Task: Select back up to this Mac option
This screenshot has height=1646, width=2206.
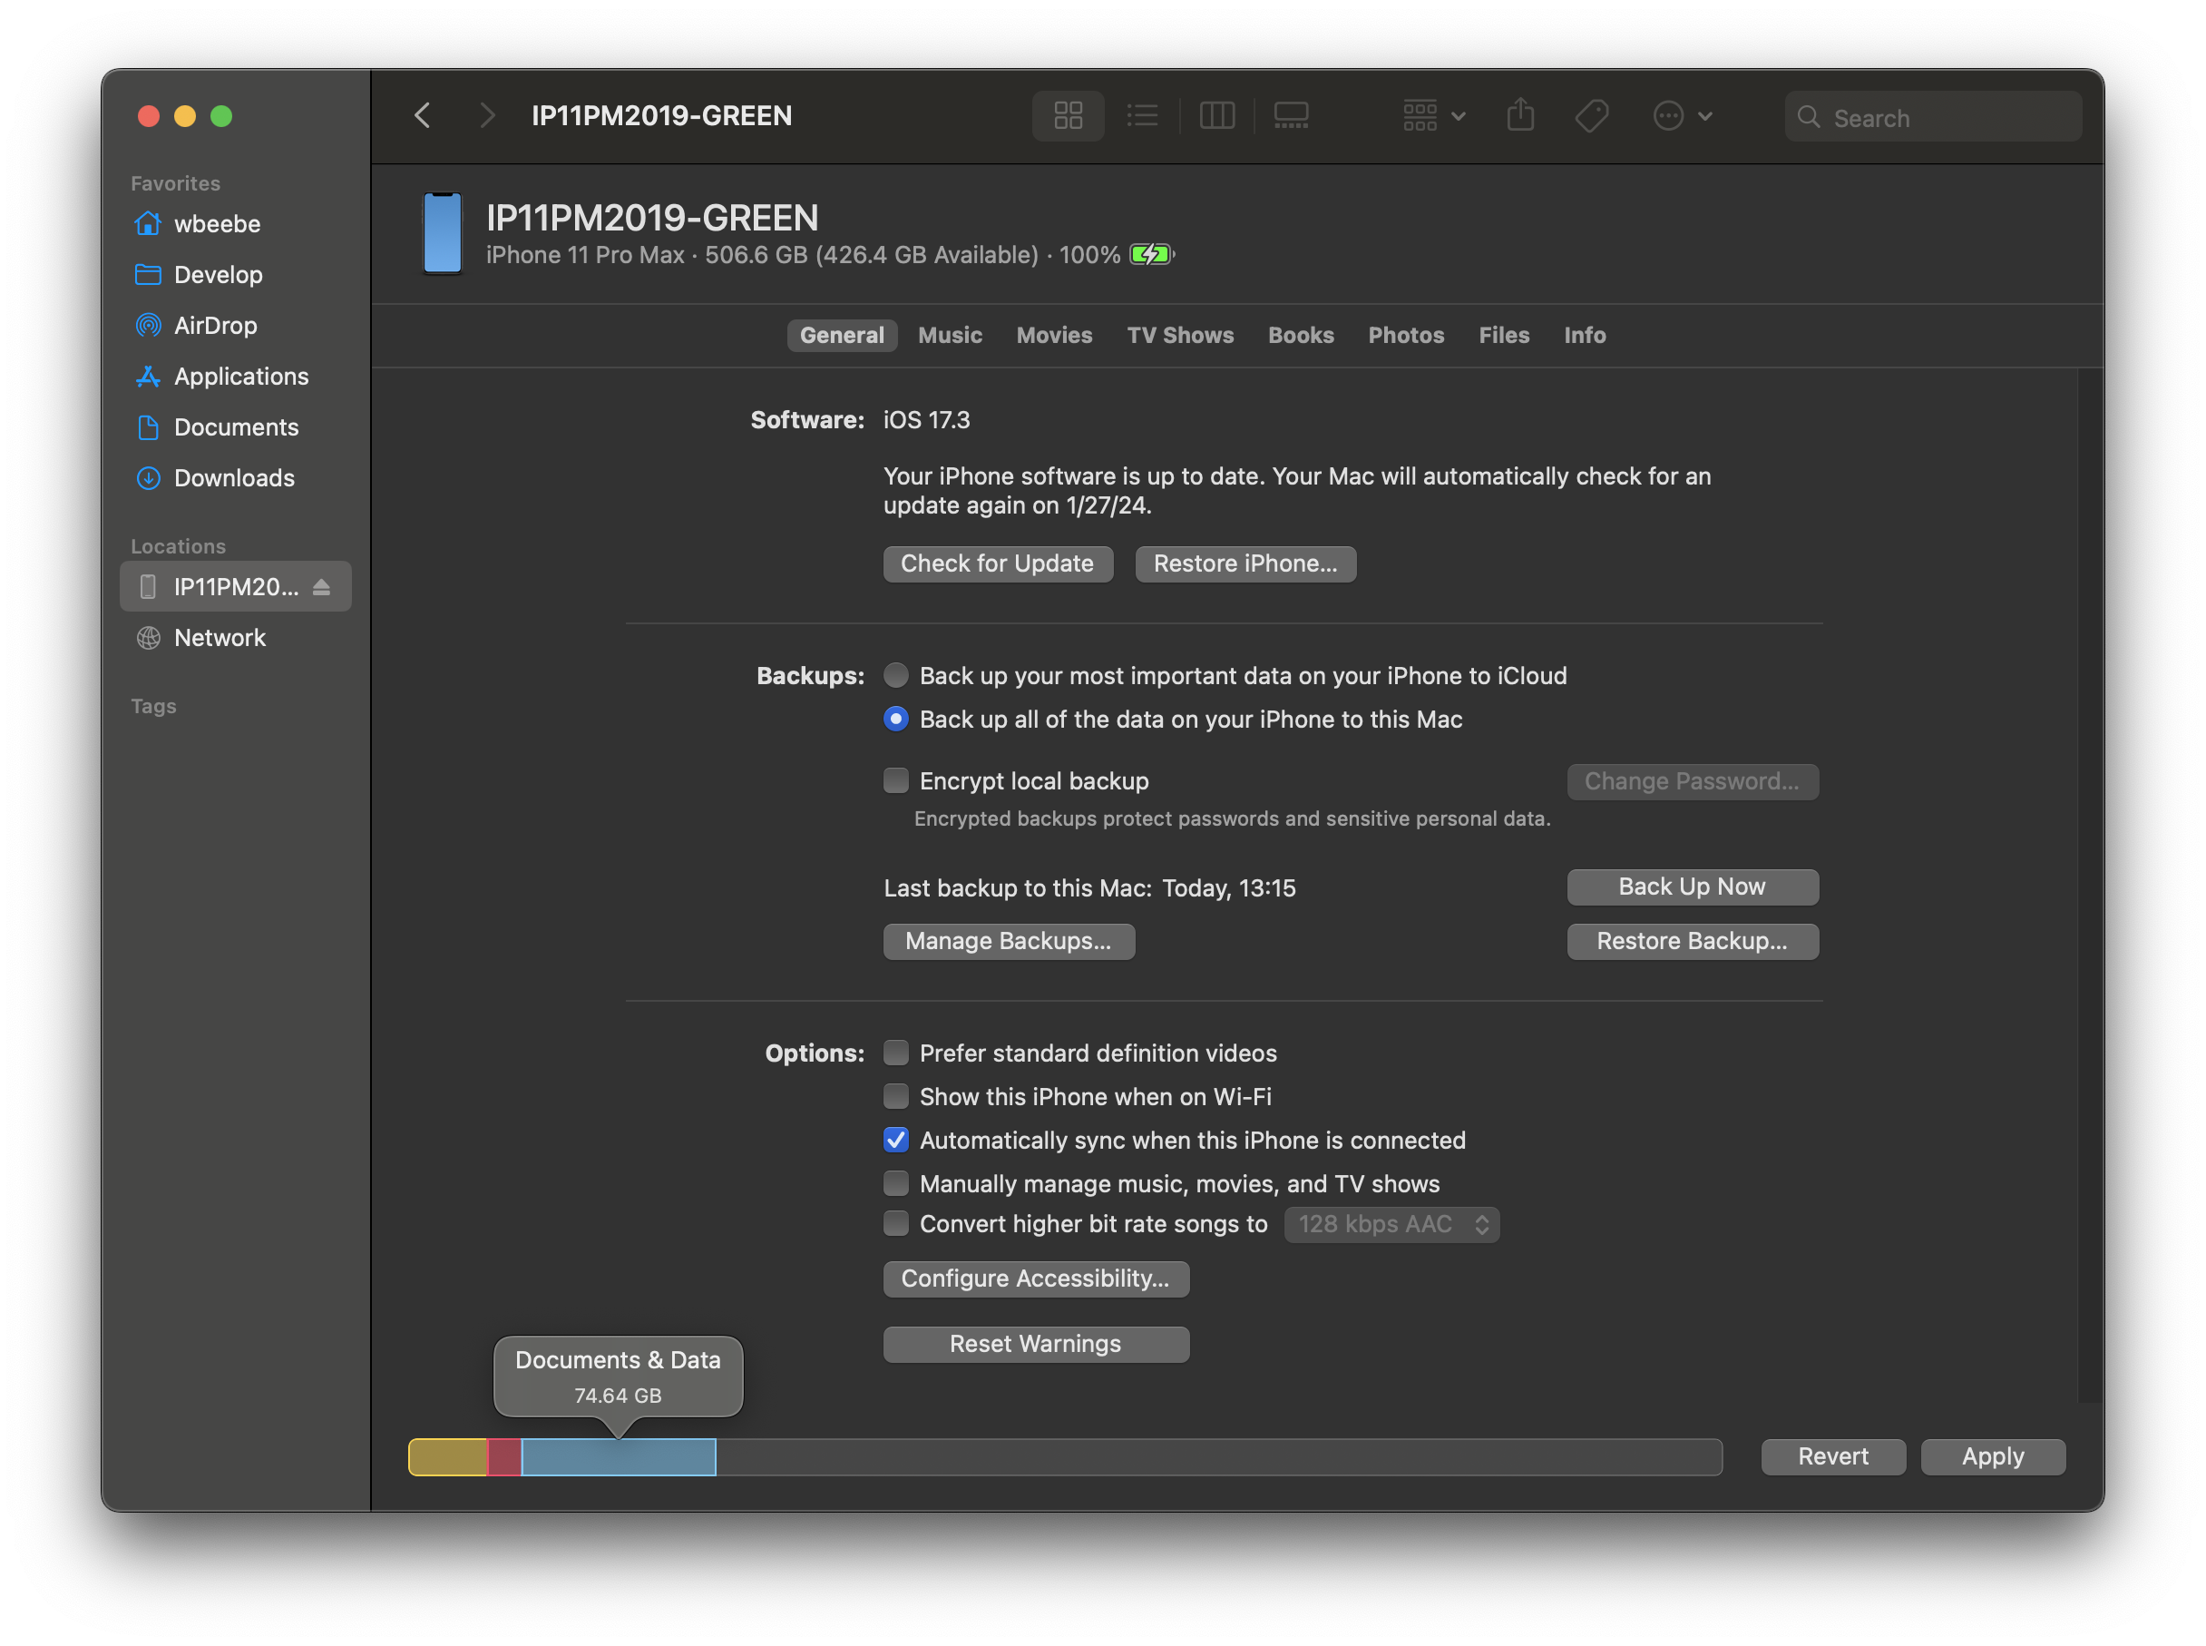Action: click(895, 719)
